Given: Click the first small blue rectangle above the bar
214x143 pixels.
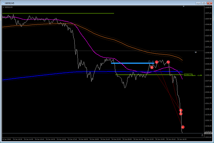Looking at the screenshot, I should [x=149, y=62].
